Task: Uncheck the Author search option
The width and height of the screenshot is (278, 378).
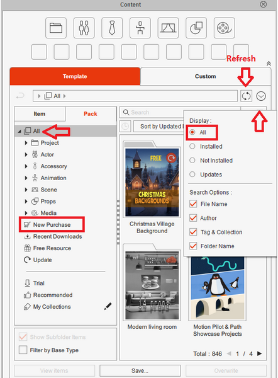Action: coord(193,218)
